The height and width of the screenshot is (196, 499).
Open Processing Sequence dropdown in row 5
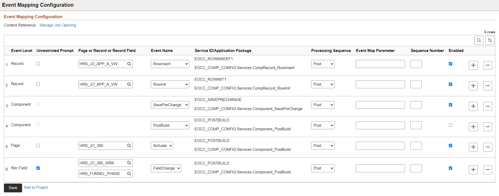(x=323, y=146)
